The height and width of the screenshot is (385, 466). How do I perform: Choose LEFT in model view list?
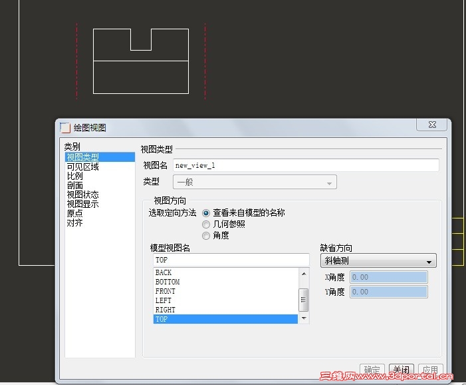[225, 300]
